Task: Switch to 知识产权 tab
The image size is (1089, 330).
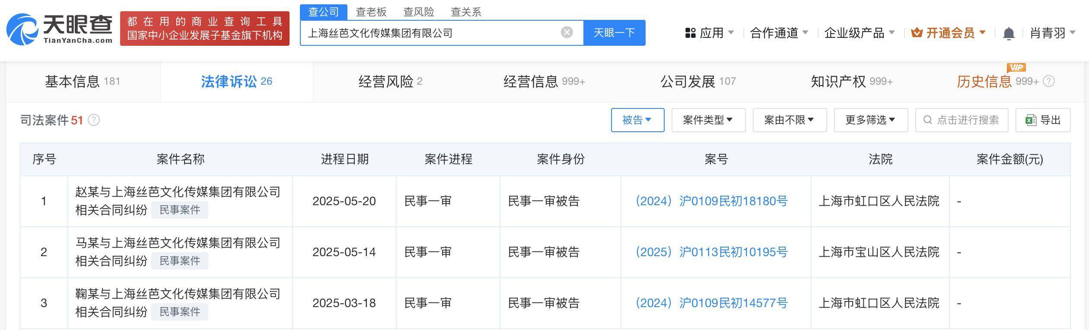Action: [852, 81]
